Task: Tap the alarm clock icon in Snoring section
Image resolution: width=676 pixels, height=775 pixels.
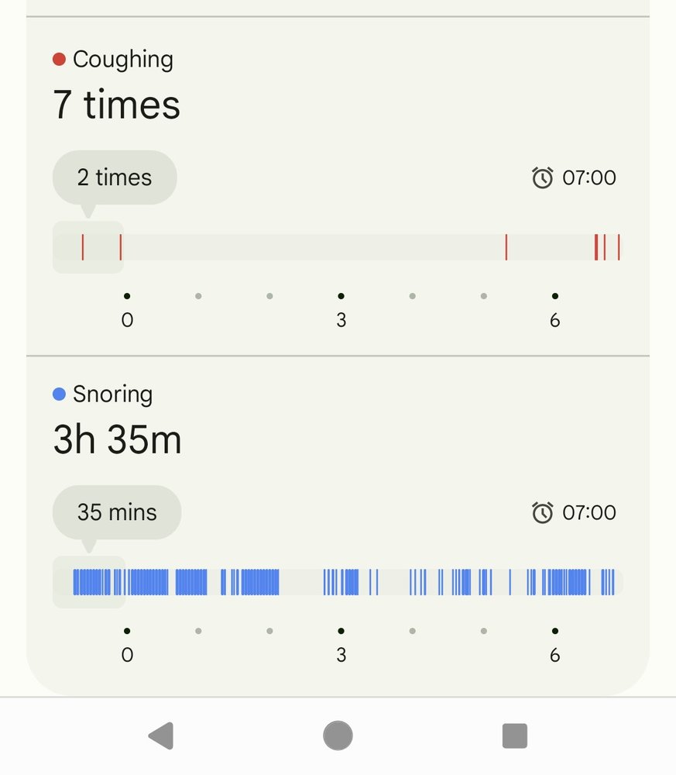Action: [x=542, y=513]
